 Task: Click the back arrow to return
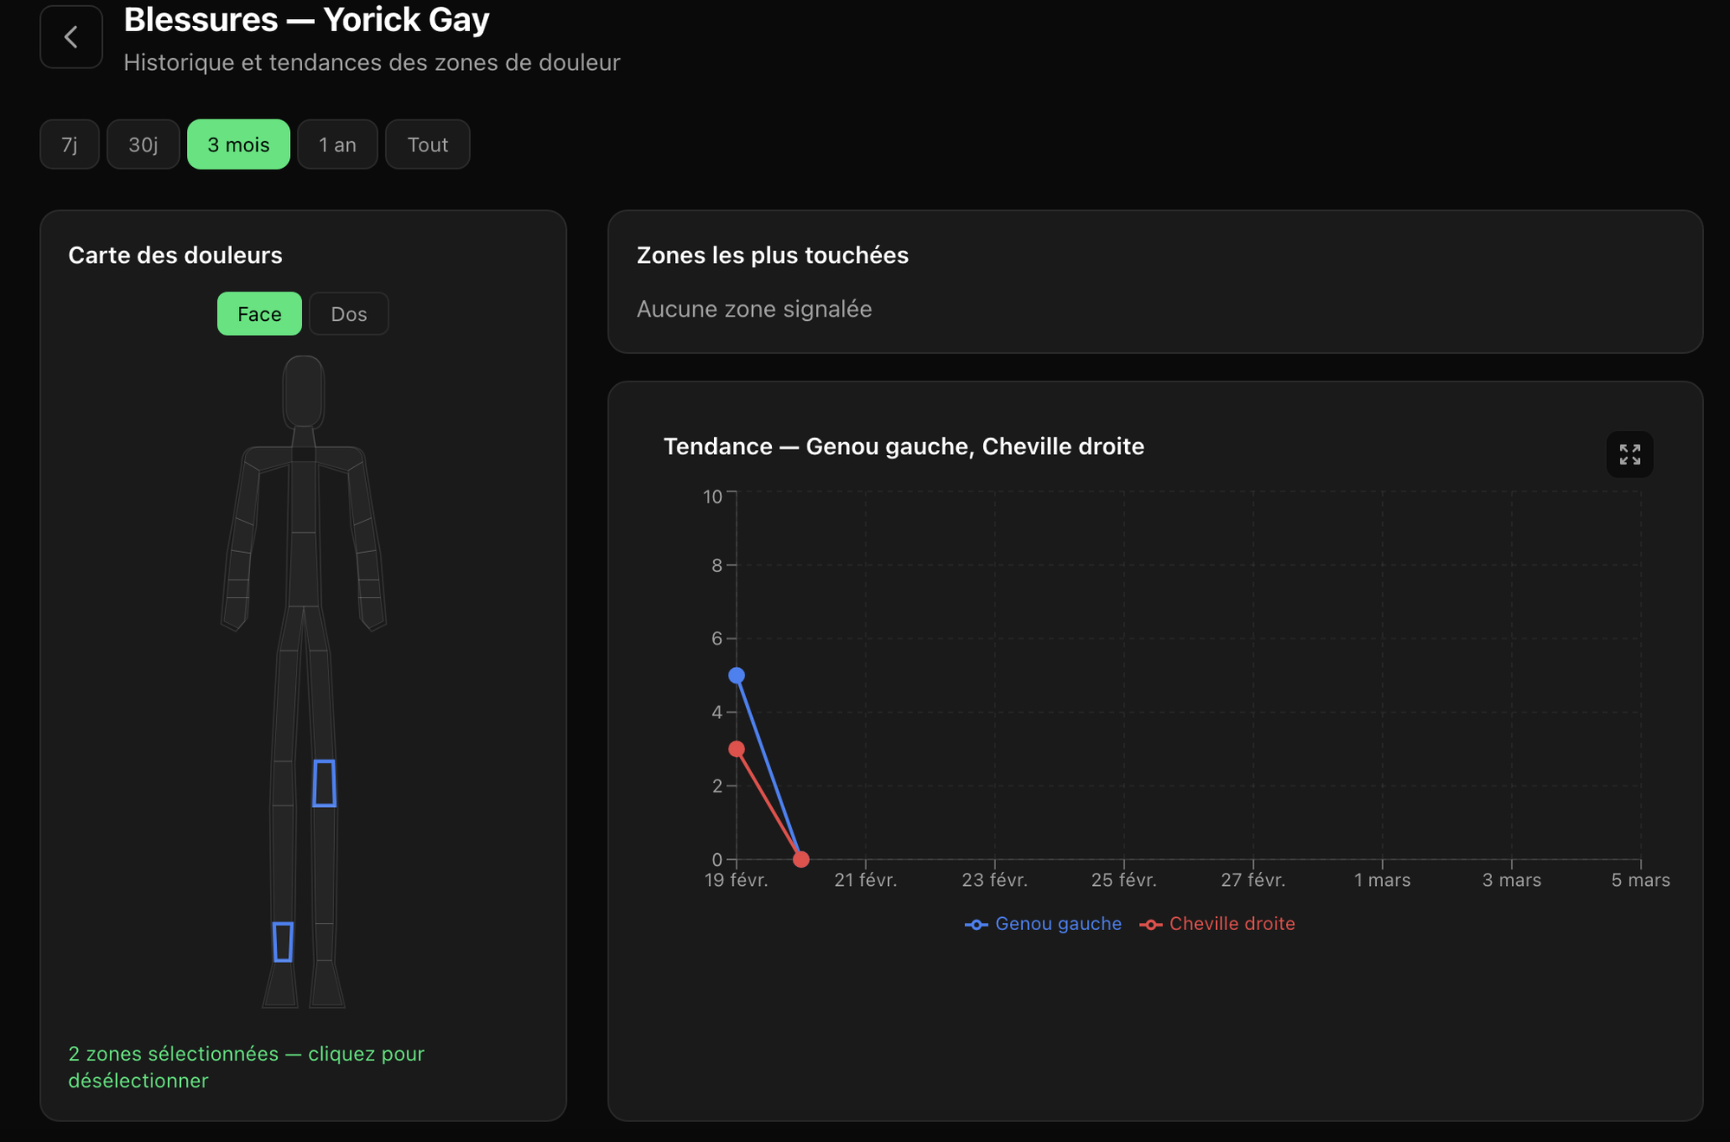click(x=71, y=36)
